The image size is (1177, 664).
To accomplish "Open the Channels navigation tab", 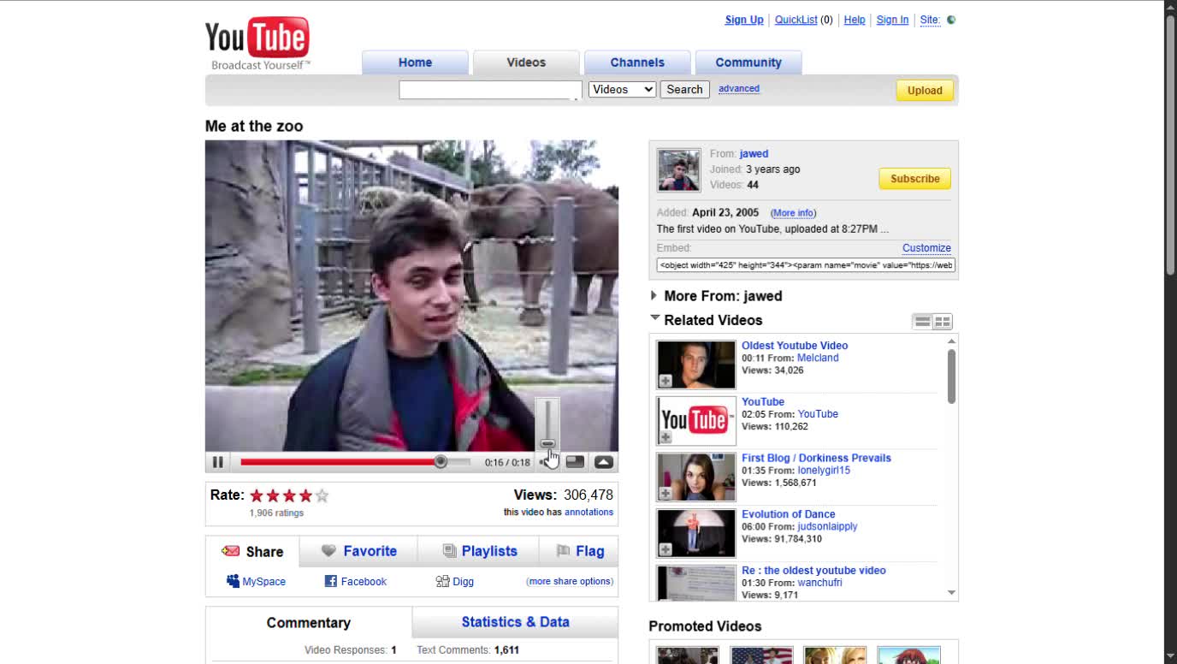I will 637,62.
